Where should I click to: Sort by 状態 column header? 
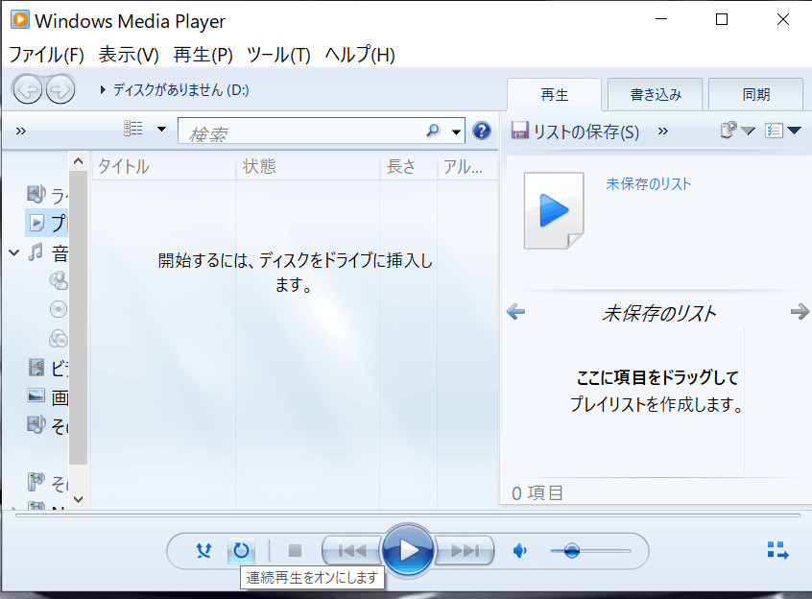(x=307, y=167)
